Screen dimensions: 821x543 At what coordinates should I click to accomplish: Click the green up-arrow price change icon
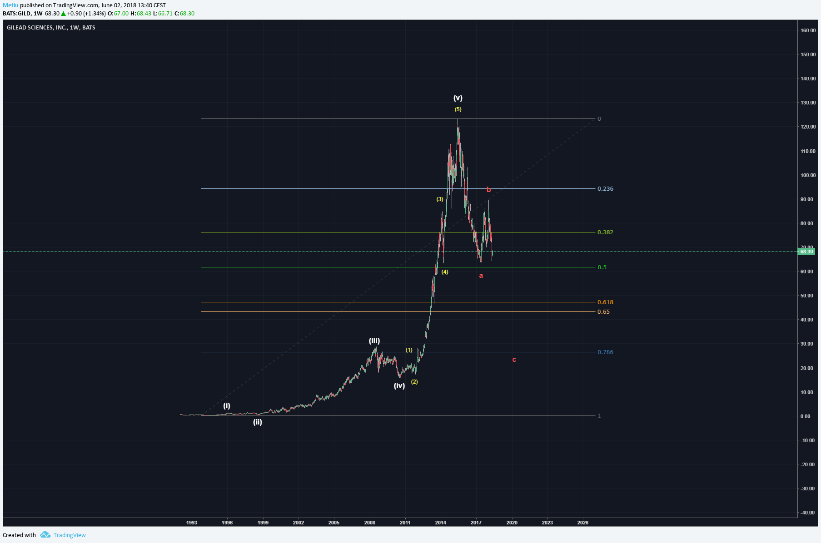pos(64,14)
